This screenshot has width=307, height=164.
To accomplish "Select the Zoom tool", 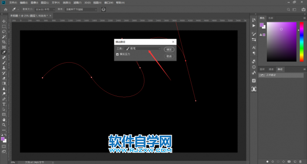I will pos(4,125).
